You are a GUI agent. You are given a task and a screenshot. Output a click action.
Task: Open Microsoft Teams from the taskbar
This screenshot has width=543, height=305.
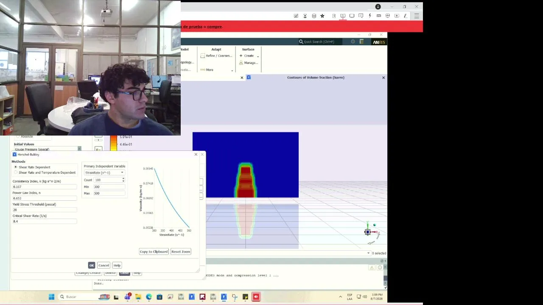pyautogui.click(x=127, y=297)
